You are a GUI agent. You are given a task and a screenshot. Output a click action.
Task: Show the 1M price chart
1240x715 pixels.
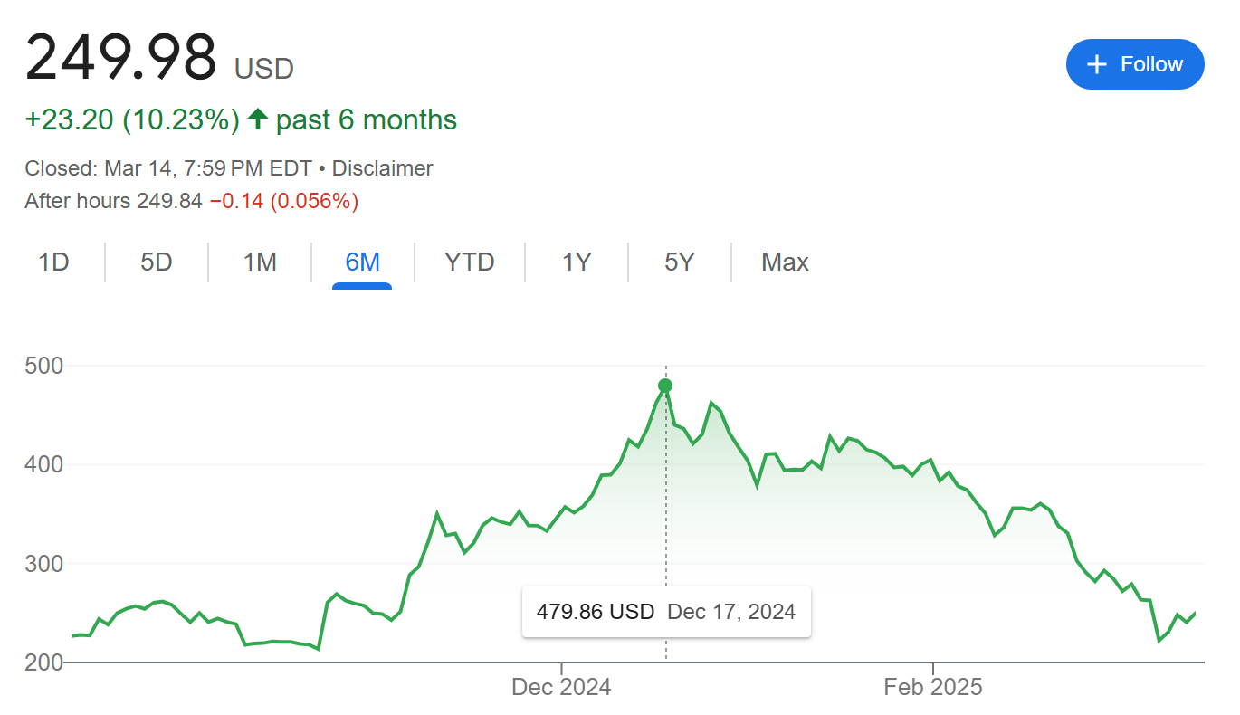coord(260,262)
